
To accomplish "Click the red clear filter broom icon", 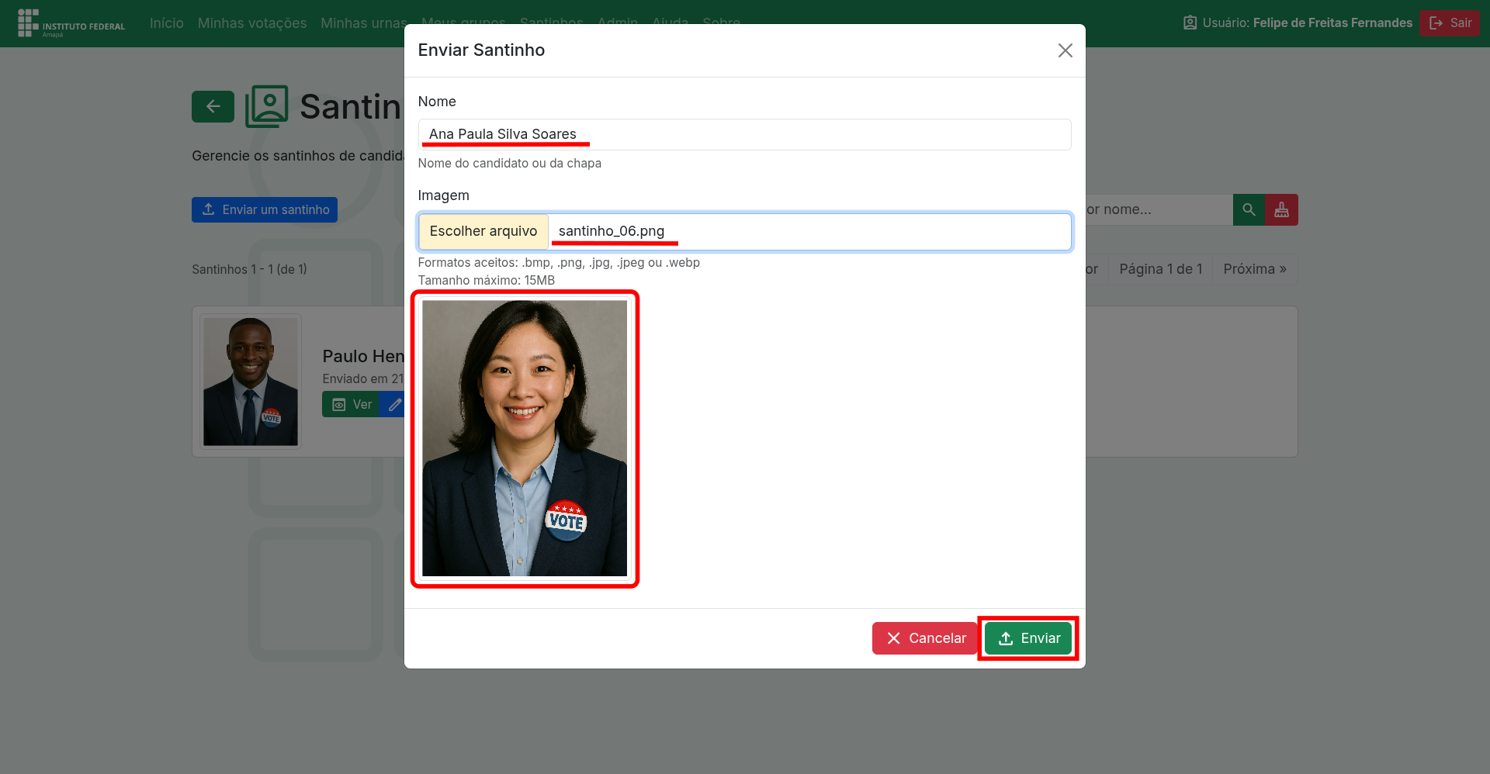I will [x=1281, y=210].
